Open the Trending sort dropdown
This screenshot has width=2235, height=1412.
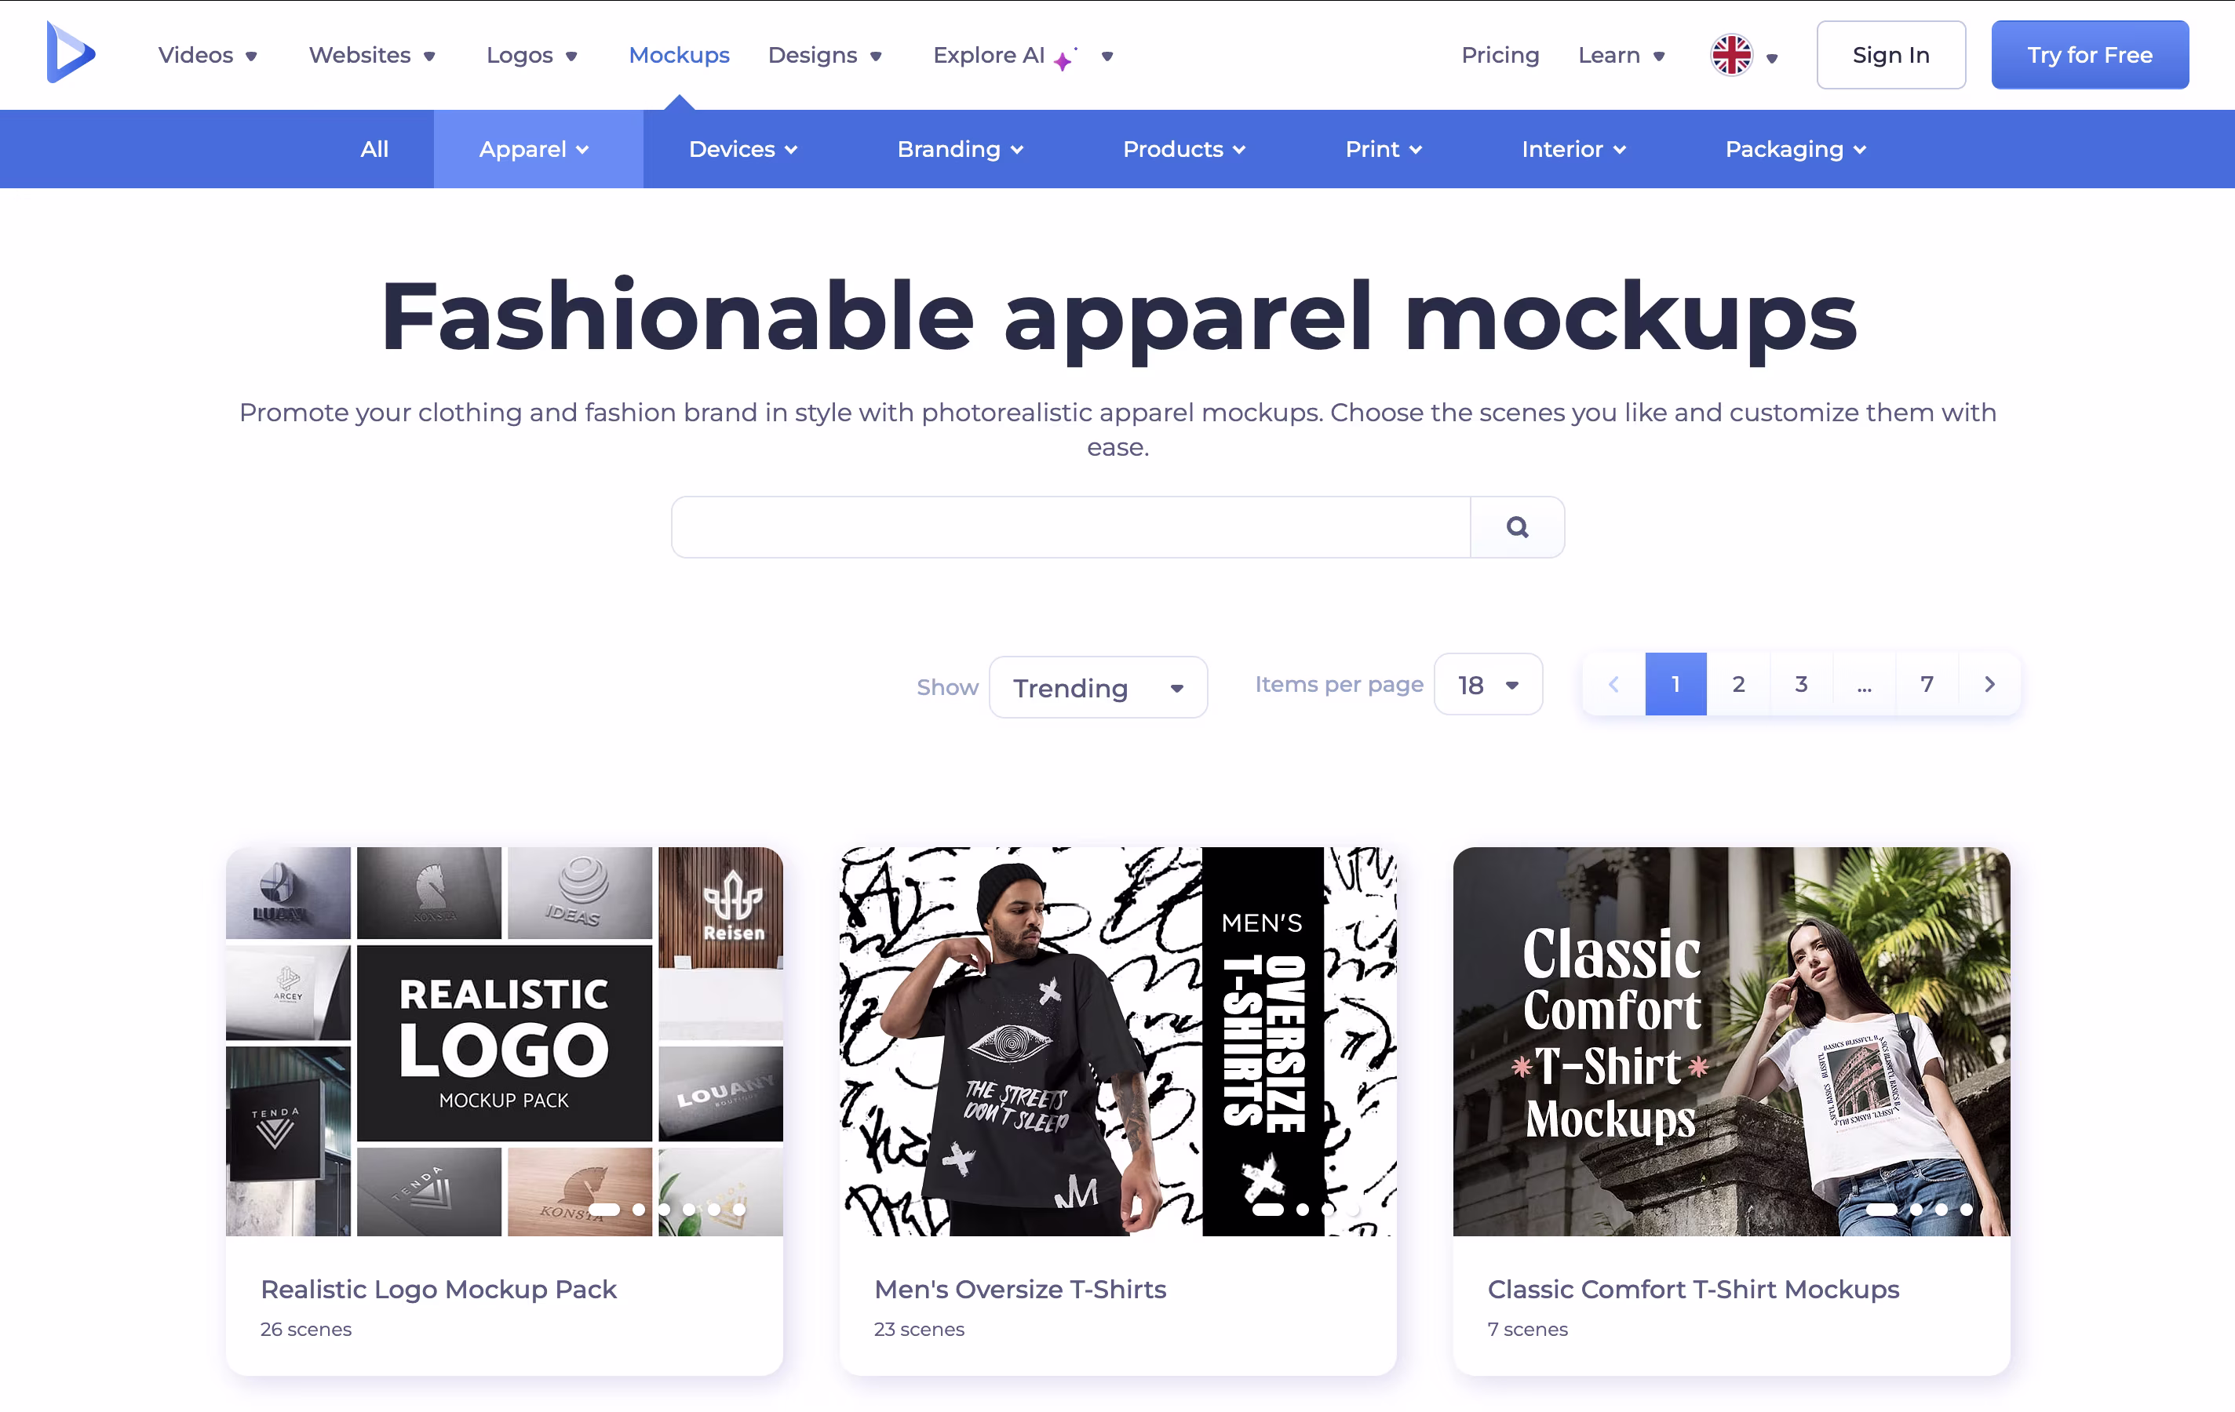tap(1098, 687)
